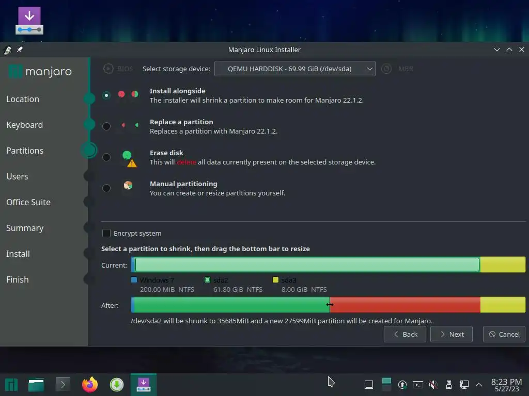This screenshot has height=396, width=529.
Task: Select the yellow sda3 partition in Current bar
Action: (503, 265)
